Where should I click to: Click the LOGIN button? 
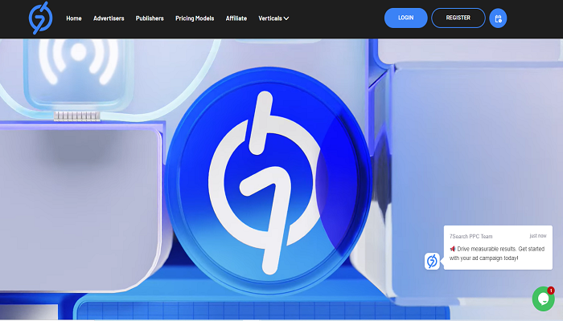(405, 18)
